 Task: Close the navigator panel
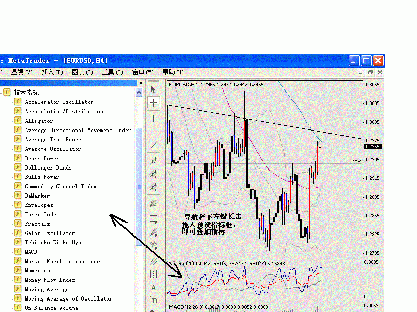[x=141, y=83]
